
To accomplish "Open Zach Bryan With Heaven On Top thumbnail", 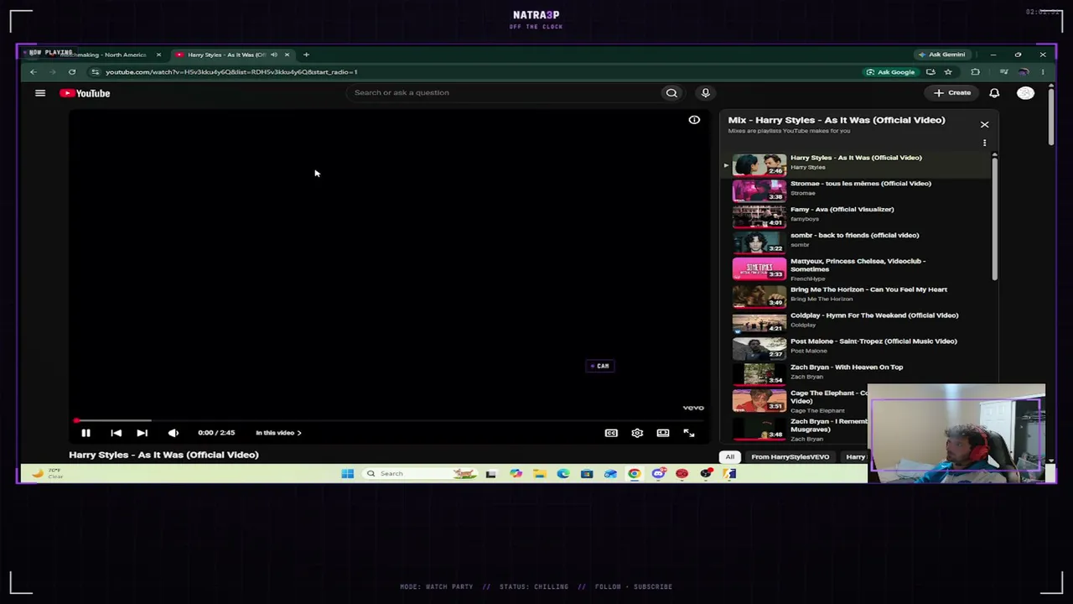I will pos(759,374).
